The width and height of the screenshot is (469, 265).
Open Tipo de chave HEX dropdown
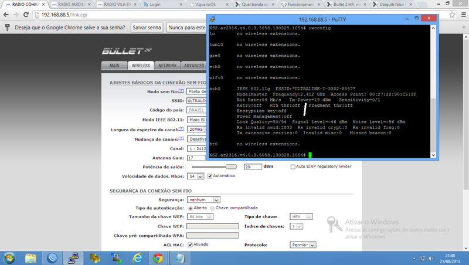(x=301, y=216)
